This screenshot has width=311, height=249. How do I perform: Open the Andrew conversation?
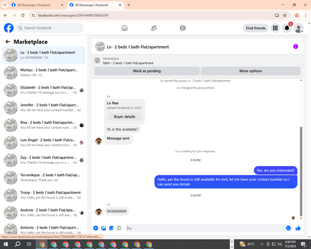44,212
